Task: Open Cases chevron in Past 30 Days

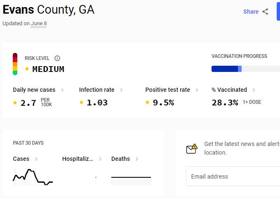Action: (x=36, y=159)
